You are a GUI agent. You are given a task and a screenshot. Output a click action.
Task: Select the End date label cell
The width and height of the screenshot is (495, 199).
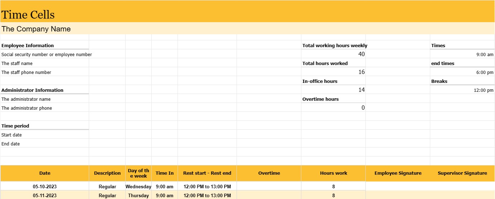point(11,144)
